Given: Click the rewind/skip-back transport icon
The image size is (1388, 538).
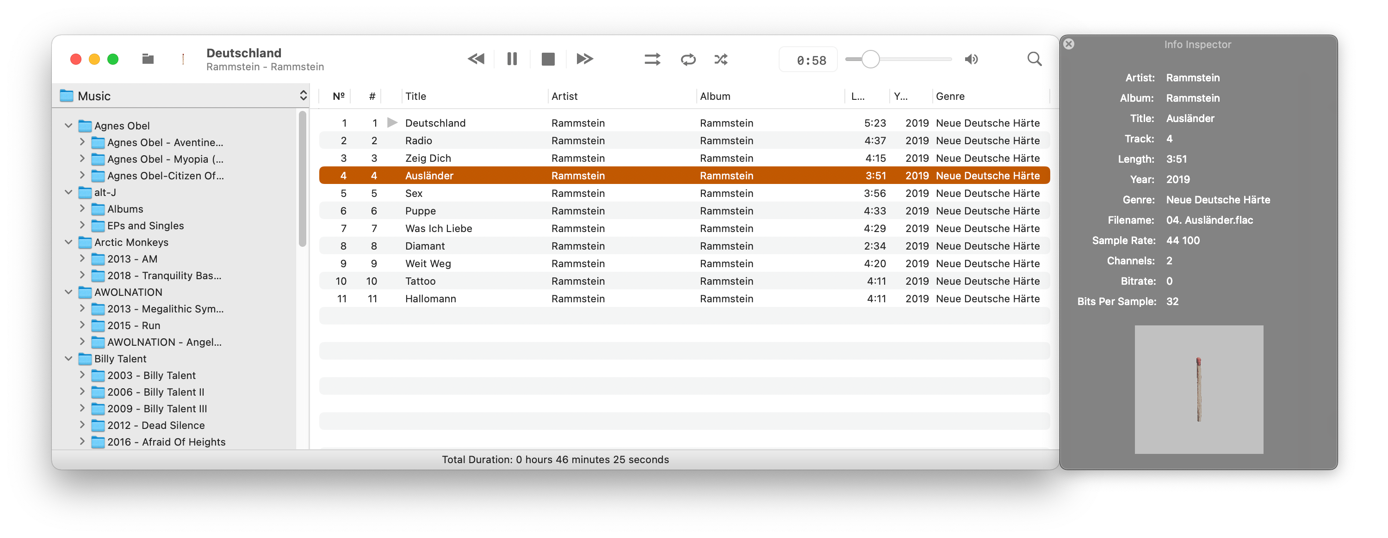Looking at the screenshot, I should coord(476,59).
